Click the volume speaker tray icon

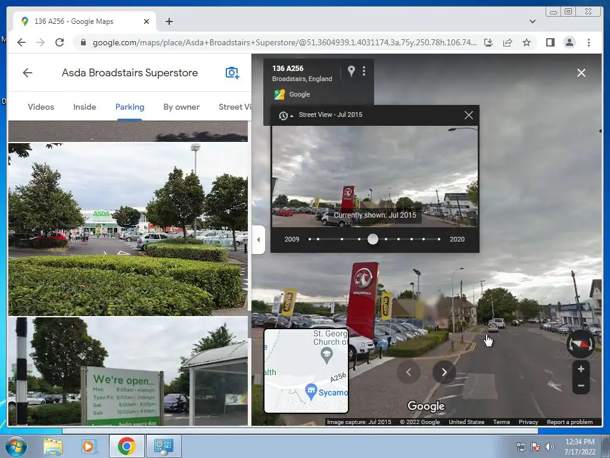(x=550, y=447)
